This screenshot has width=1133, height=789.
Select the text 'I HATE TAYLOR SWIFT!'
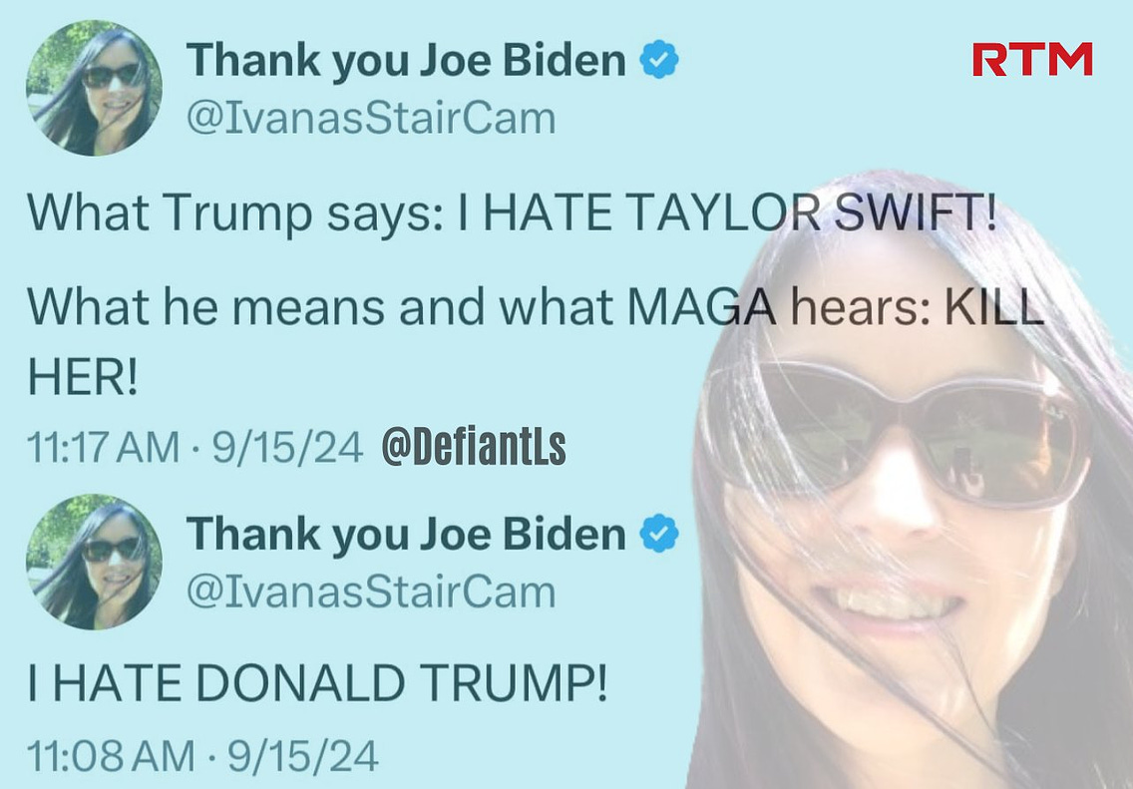coord(728,211)
